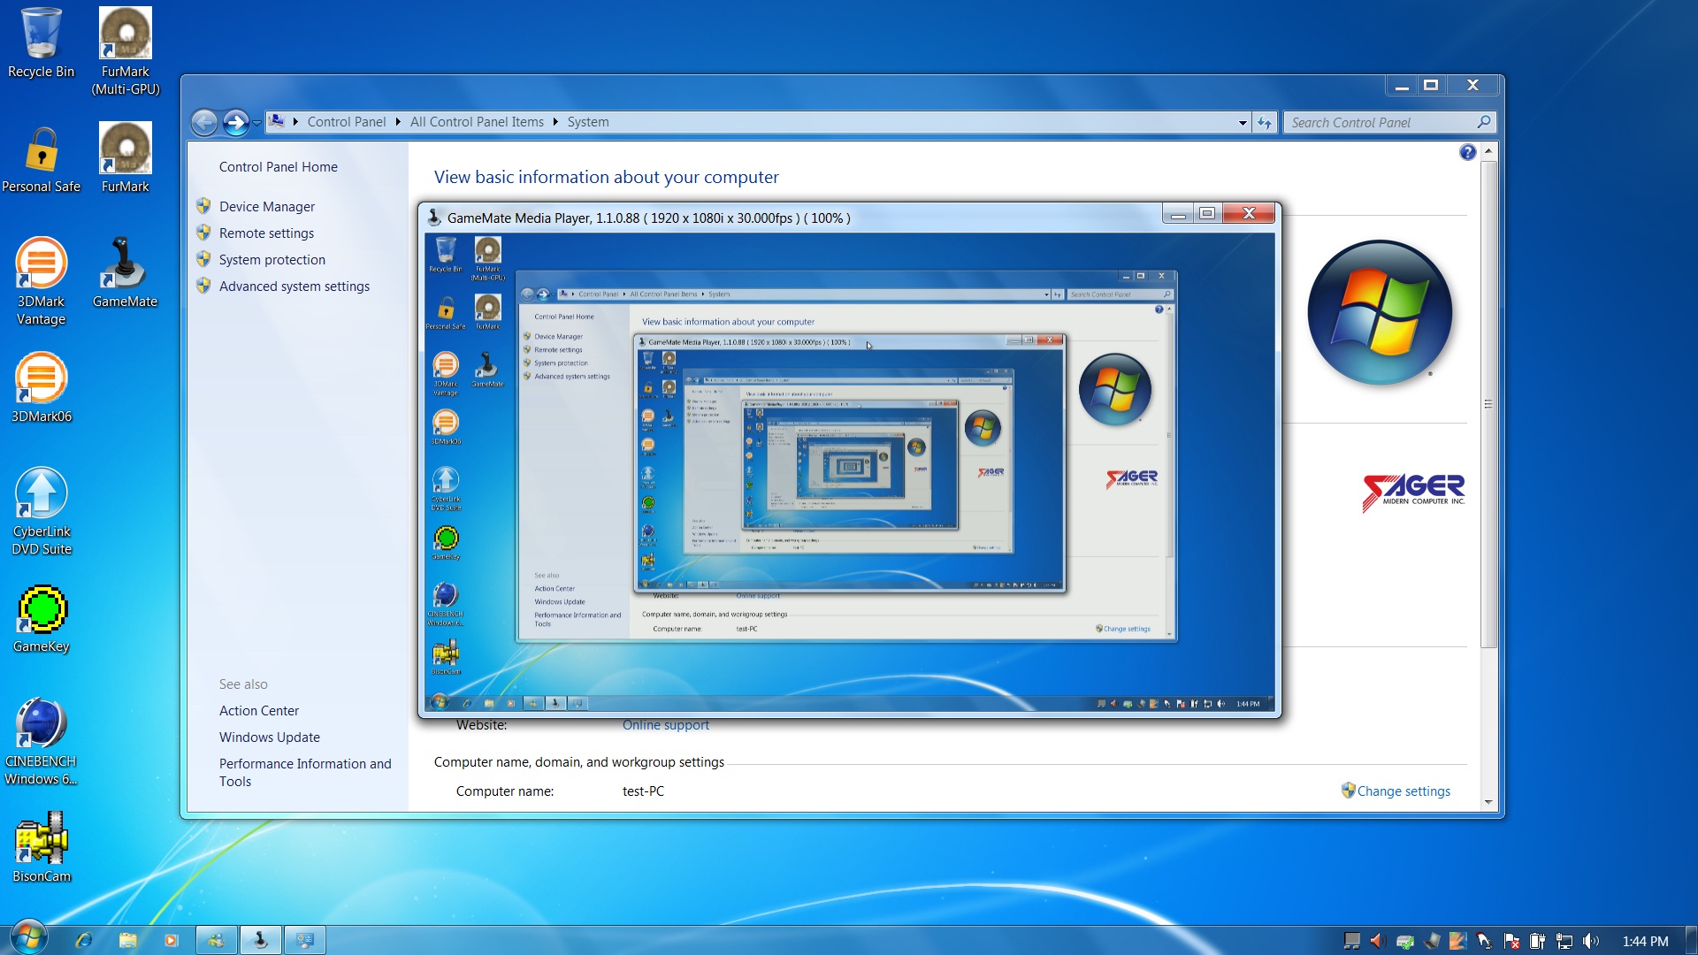Open Action Center under See also
The height and width of the screenshot is (955, 1698).
[x=258, y=711]
